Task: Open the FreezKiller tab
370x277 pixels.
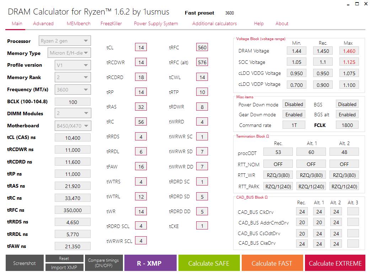Action: pyautogui.click(x=111, y=23)
